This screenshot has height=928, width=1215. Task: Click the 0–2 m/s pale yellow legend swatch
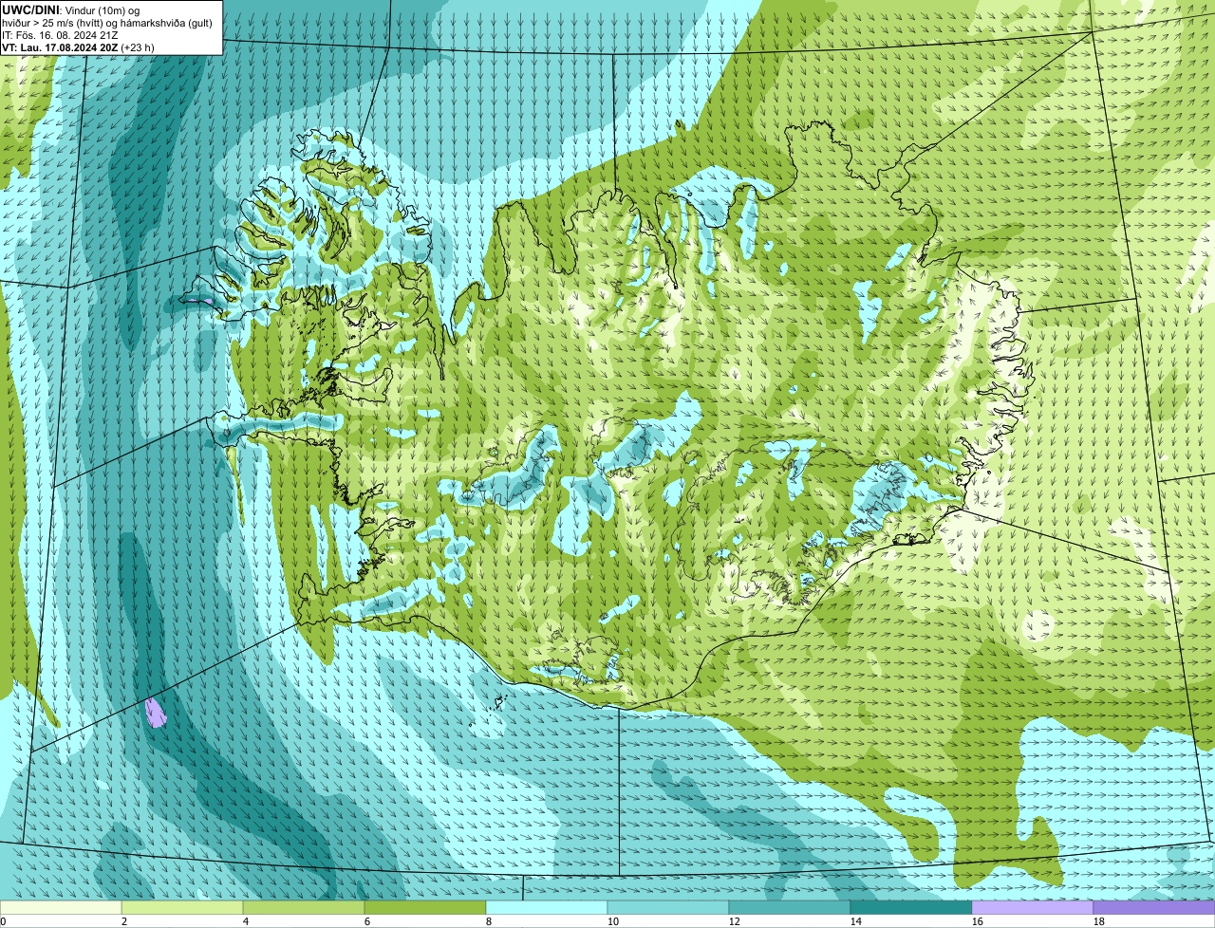[x=61, y=908]
